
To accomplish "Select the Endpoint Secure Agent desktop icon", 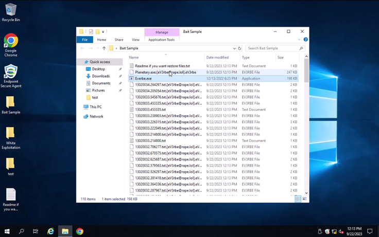I will tap(11, 76).
